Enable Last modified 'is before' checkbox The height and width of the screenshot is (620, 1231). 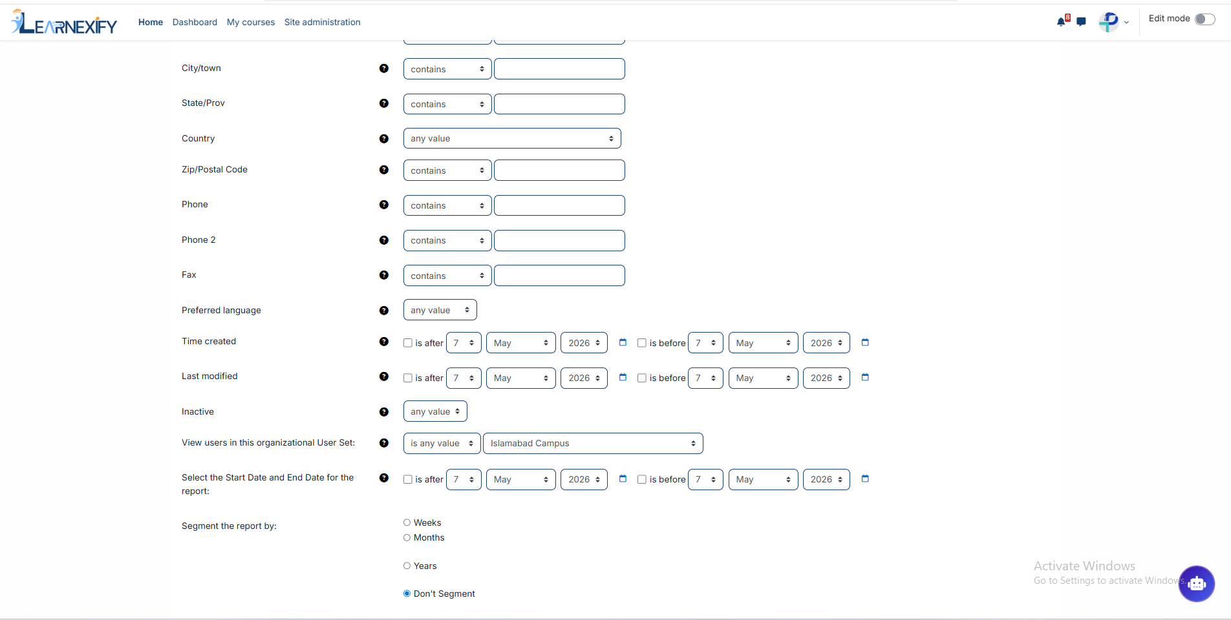click(642, 378)
